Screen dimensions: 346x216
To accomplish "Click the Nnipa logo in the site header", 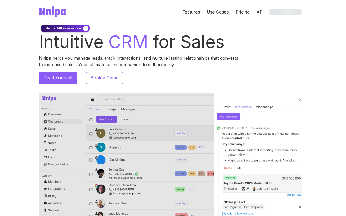I will (52, 12).
